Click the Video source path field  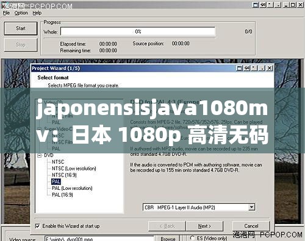pos(99,239)
